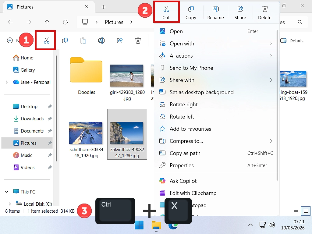Expand the Share with submenu
Image resolution: width=312 pixels, height=234 pixels.
click(271, 80)
